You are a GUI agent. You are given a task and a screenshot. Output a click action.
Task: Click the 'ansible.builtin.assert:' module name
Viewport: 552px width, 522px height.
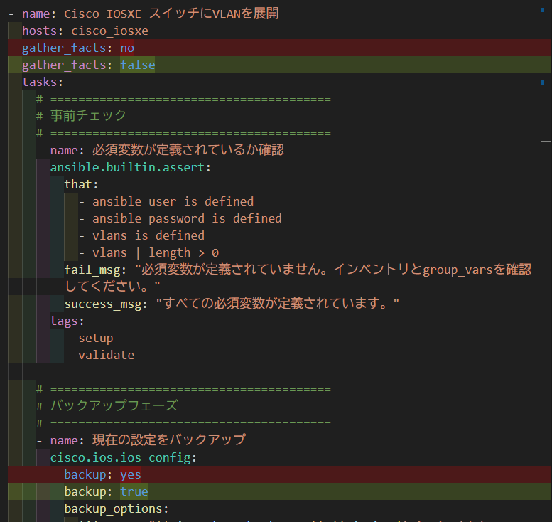(x=131, y=167)
